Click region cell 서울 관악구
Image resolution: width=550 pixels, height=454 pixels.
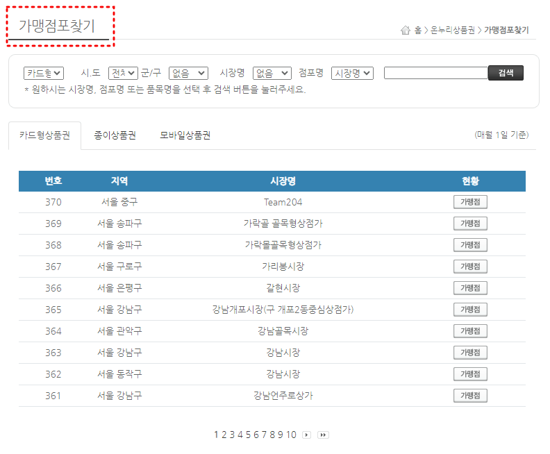(119, 331)
